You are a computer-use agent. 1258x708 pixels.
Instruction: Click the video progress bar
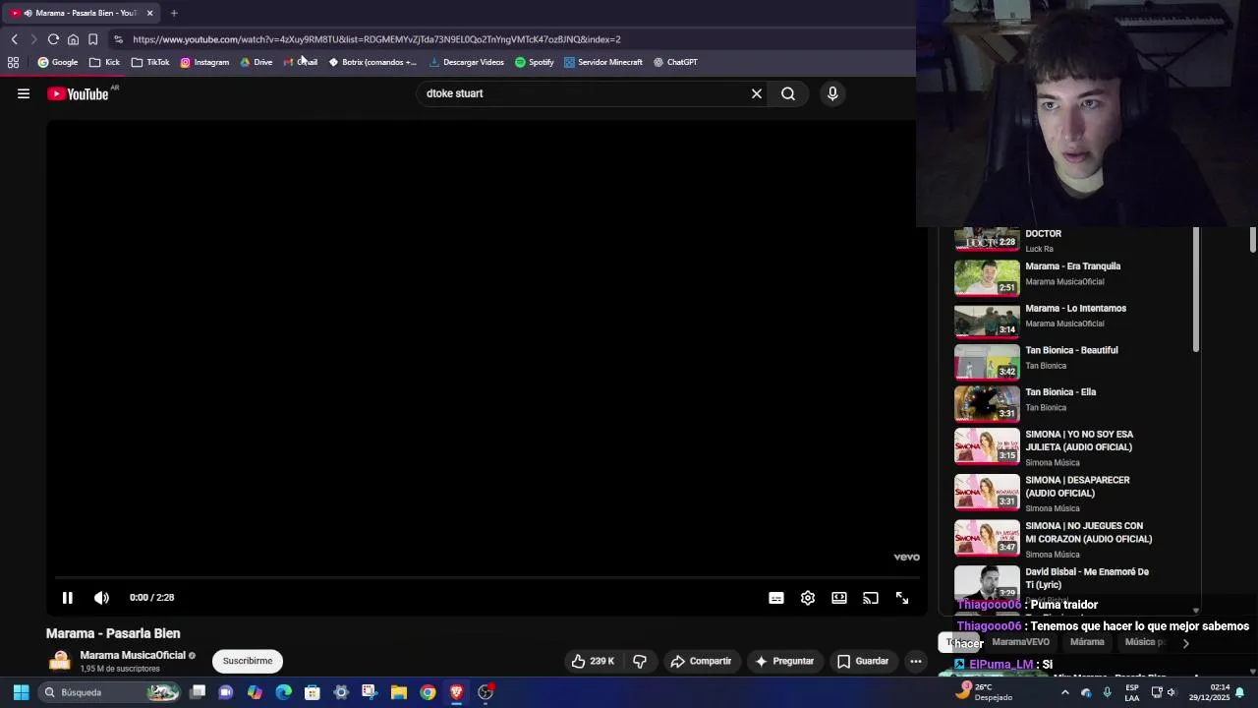(x=486, y=578)
